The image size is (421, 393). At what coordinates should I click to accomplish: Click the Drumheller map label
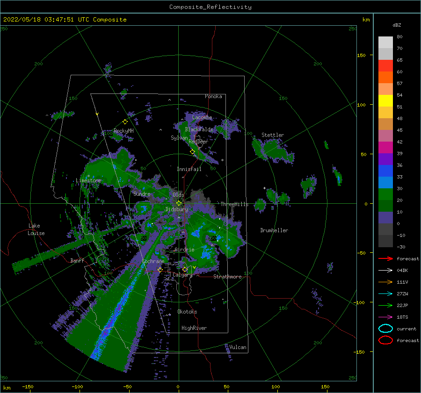point(274,230)
